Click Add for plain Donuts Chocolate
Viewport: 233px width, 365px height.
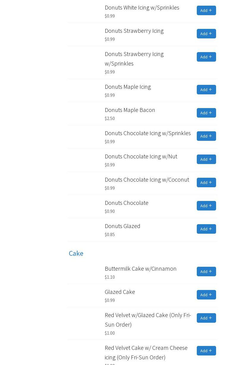(206, 206)
